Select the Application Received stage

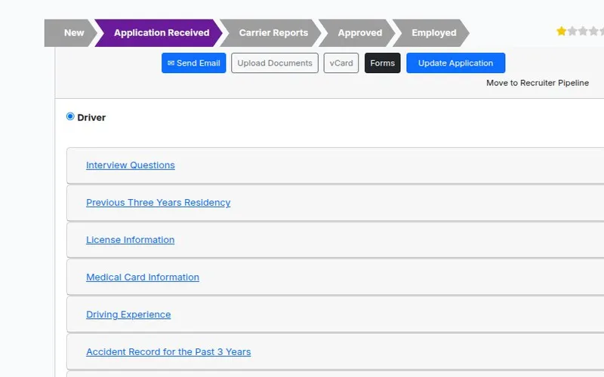159,32
